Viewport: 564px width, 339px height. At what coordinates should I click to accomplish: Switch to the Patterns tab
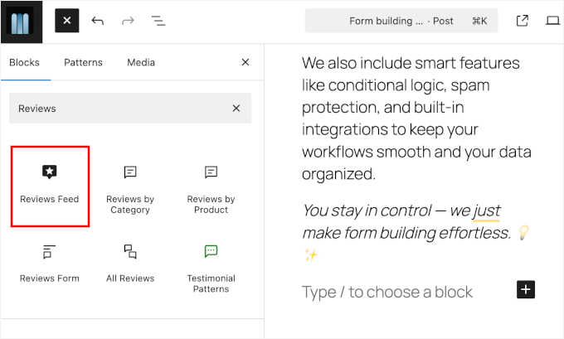click(x=83, y=62)
